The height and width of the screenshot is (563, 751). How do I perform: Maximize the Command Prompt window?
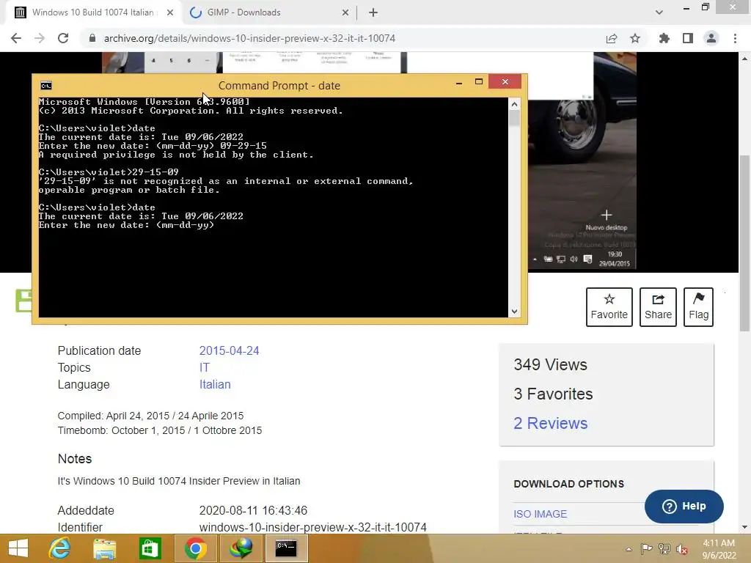click(x=478, y=82)
